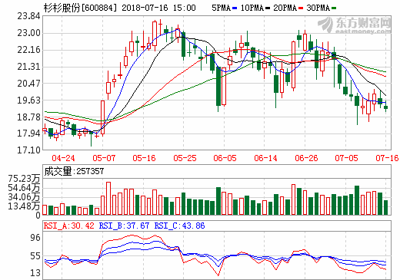Select the 07-05 date marker
This screenshot has height=280, width=400.
coord(346,158)
